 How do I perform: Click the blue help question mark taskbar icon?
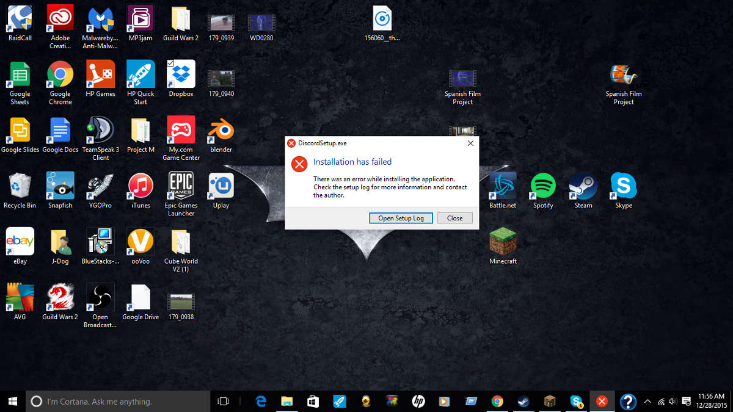tap(629, 401)
